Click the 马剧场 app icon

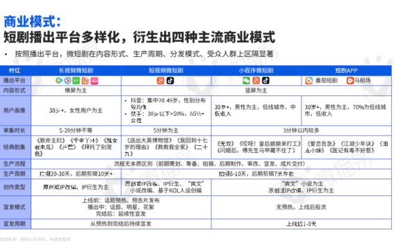[x=349, y=81]
